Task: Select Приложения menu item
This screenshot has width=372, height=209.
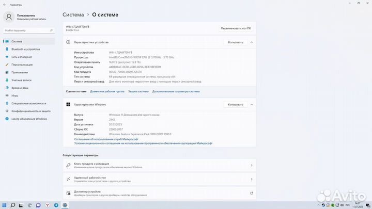Action: point(29,72)
